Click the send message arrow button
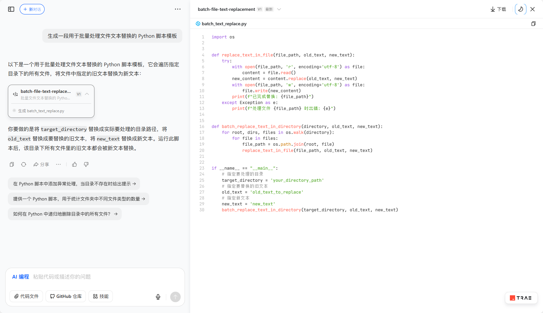543x313 pixels. pos(175,297)
